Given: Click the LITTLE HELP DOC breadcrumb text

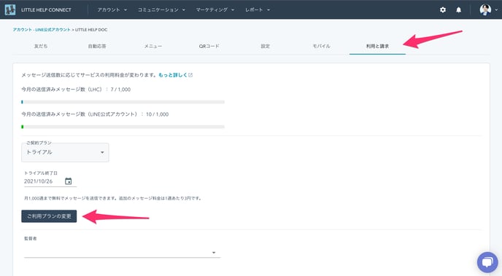Looking at the screenshot, I should [91, 30].
